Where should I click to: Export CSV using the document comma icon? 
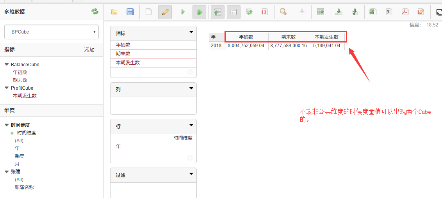(389, 12)
